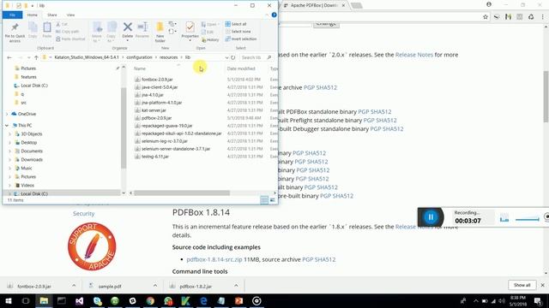
Task: Open the Properties ribbon icon
Action: point(190,27)
